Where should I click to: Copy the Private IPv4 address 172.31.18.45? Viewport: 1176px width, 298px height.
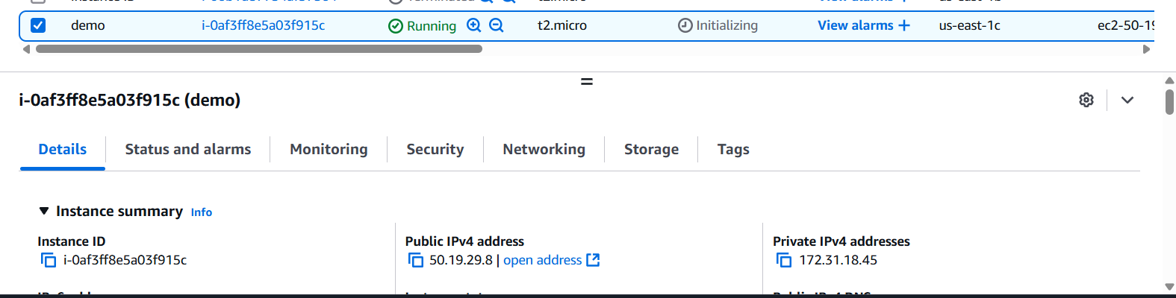(x=784, y=260)
